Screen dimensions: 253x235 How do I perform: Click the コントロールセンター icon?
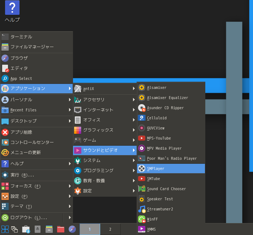point(5,142)
